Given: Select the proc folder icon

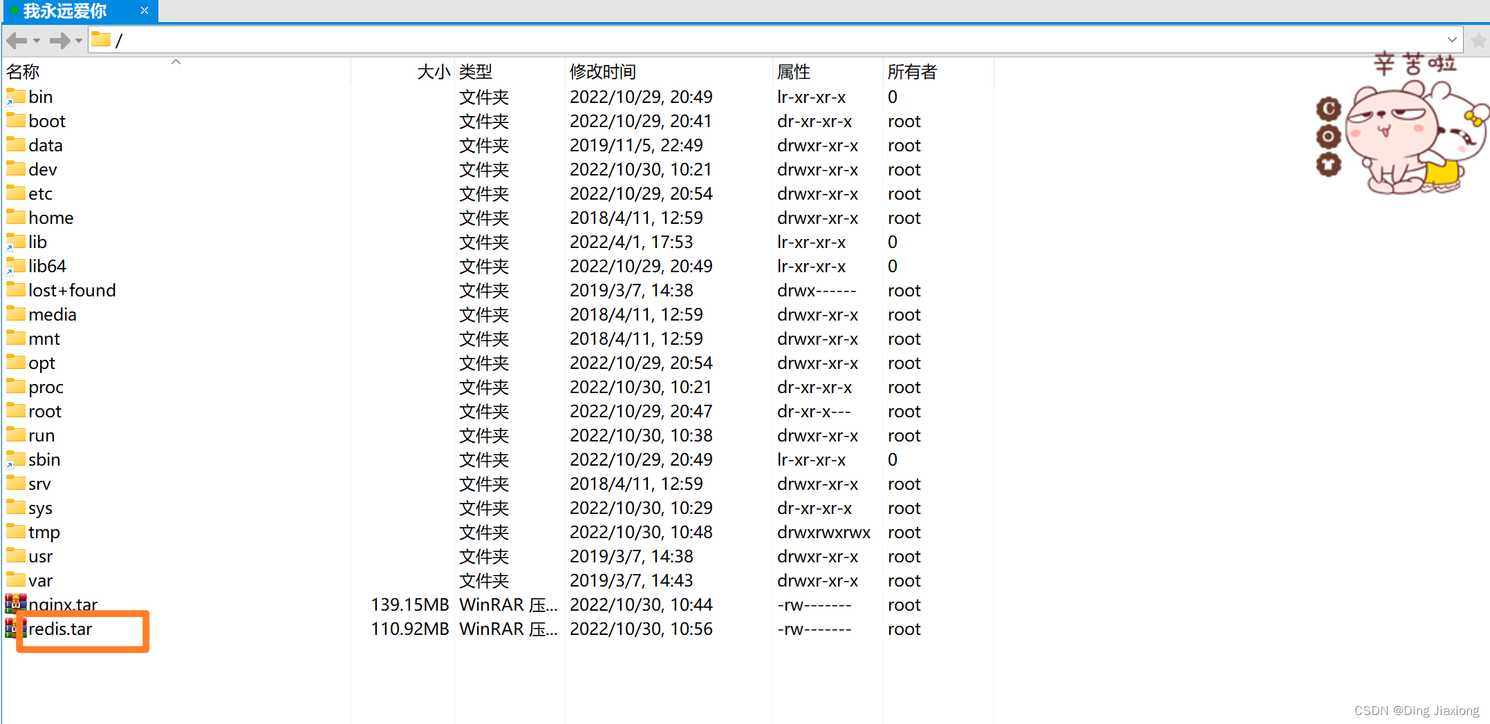Looking at the screenshot, I should pyautogui.click(x=15, y=387).
